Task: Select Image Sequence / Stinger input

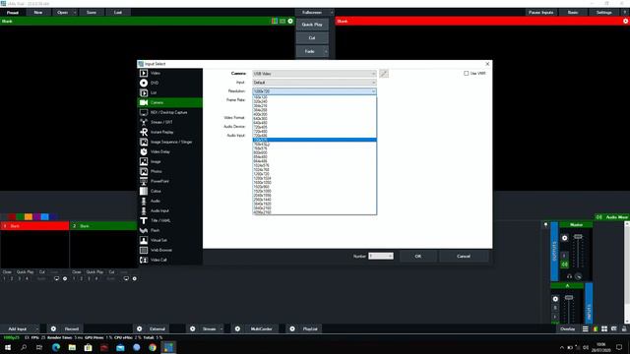Action: coord(169,142)
